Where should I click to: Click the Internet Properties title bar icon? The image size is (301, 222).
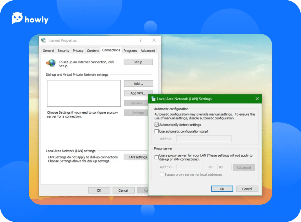(x=44, y=40)
